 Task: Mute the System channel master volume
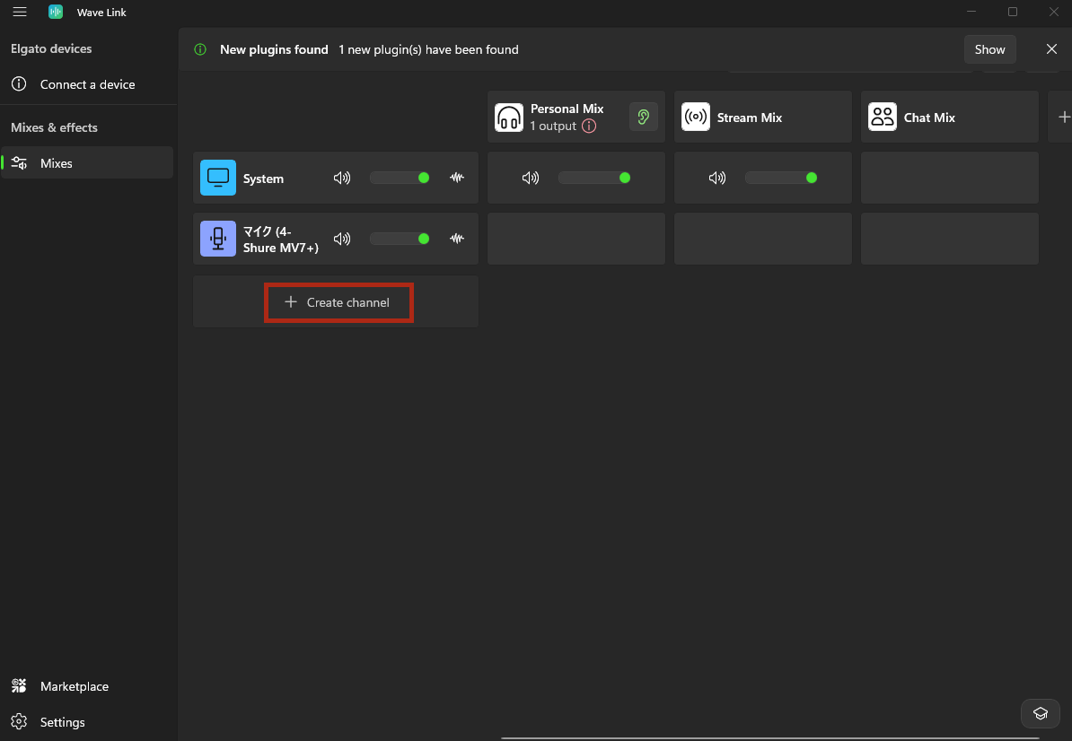(342, 179)
